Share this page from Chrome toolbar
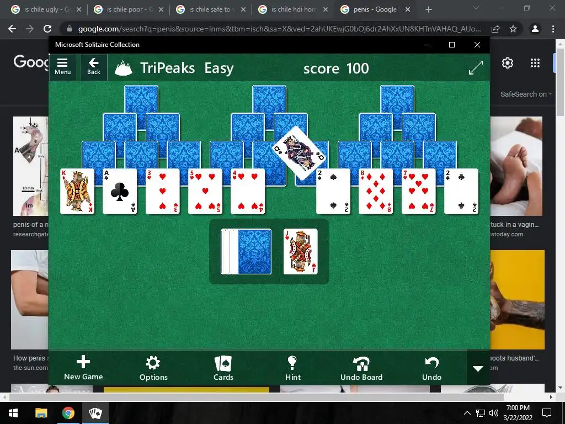This screenshot has height=424, width=565. pos(495,29)
